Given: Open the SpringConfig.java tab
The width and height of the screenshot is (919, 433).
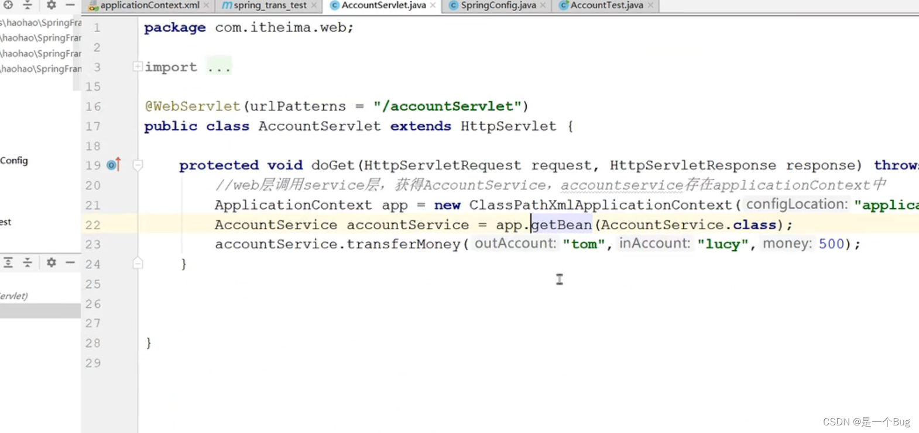Looking at the screenshot, I should point(498,5).
